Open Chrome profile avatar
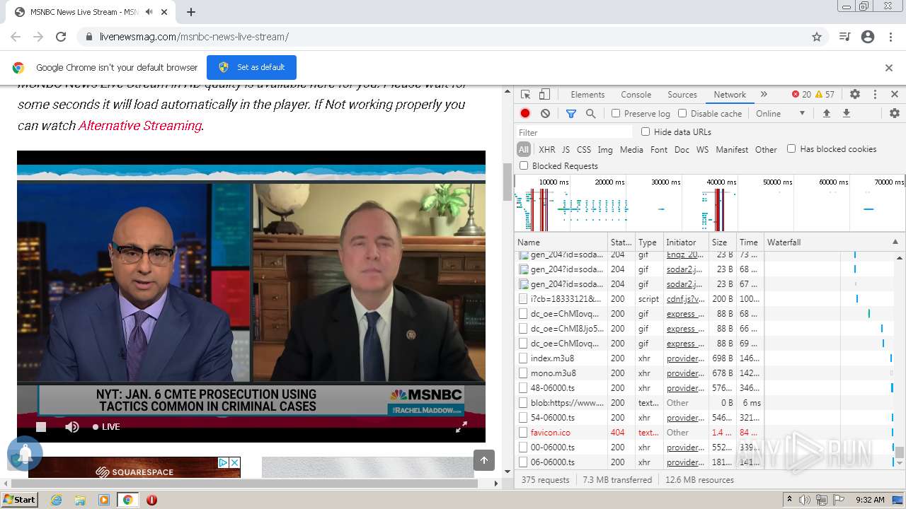 coord(868,37)
